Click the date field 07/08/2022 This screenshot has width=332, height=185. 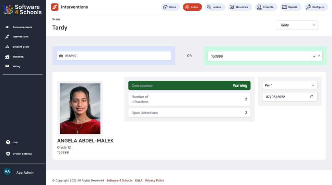click(x=290, y=97)
